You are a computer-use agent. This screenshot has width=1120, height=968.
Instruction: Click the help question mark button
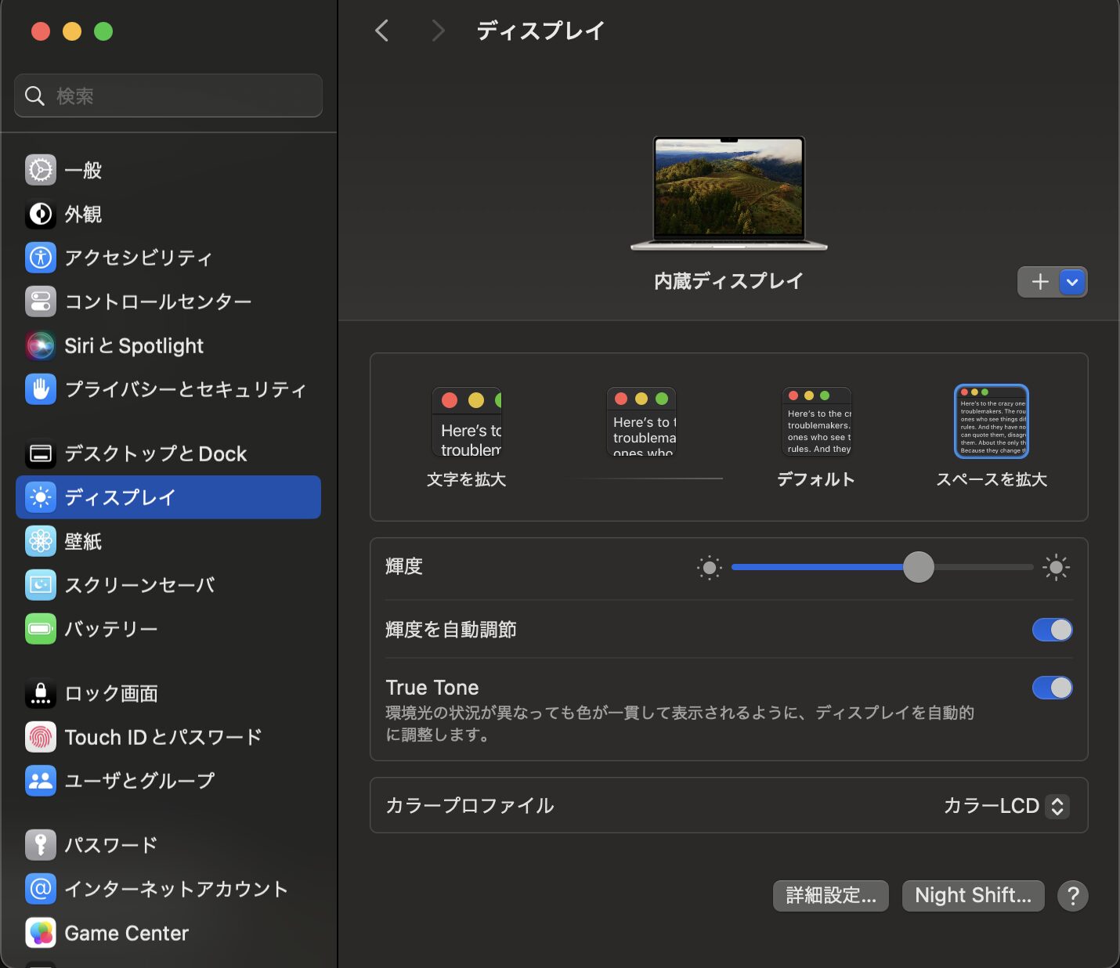click(x=1073, y=895)
